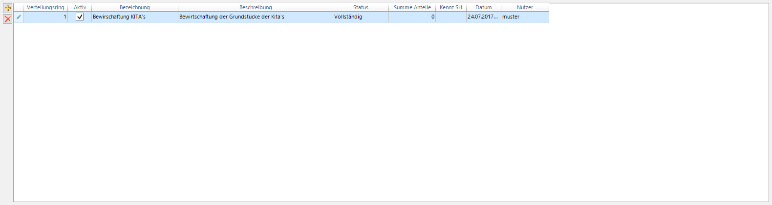Click the Verteilungsring number 1 cell
The image size is (772, 205).
(x=45, y=17)
